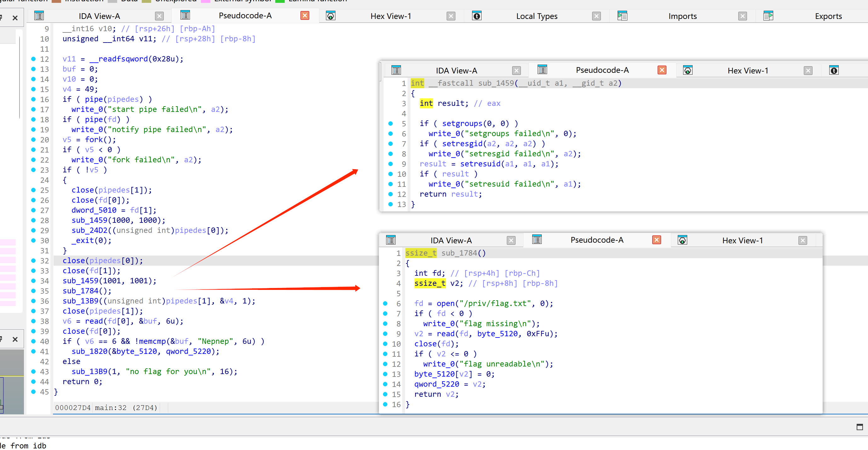
Task: Switch to the IDA View-A tab in main window
Action: coord(99,16)
